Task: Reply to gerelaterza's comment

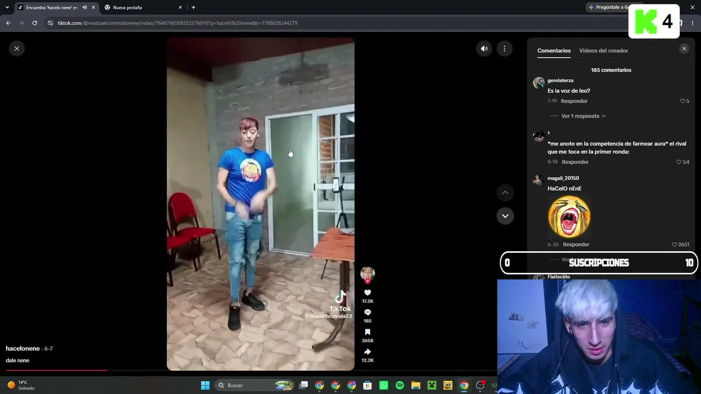Action: (x=574, y=101)
